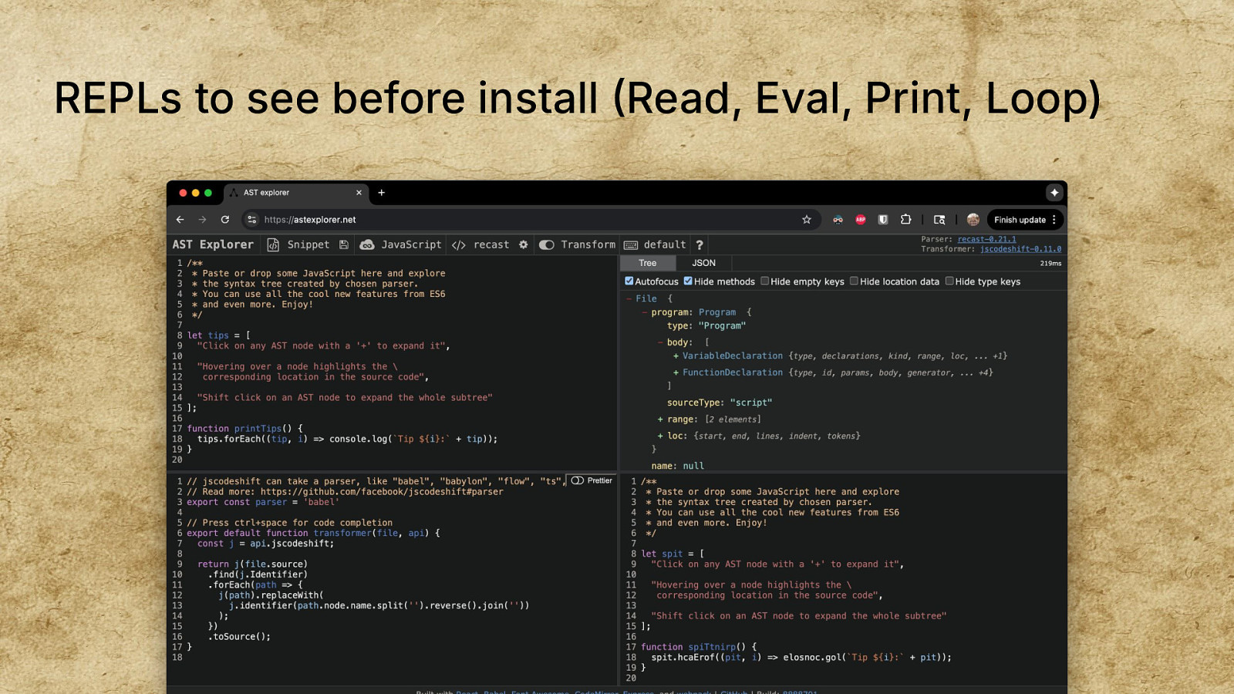1234x694 pixels.
Task: Open a new browser tab
Action: tap(381, 193)
